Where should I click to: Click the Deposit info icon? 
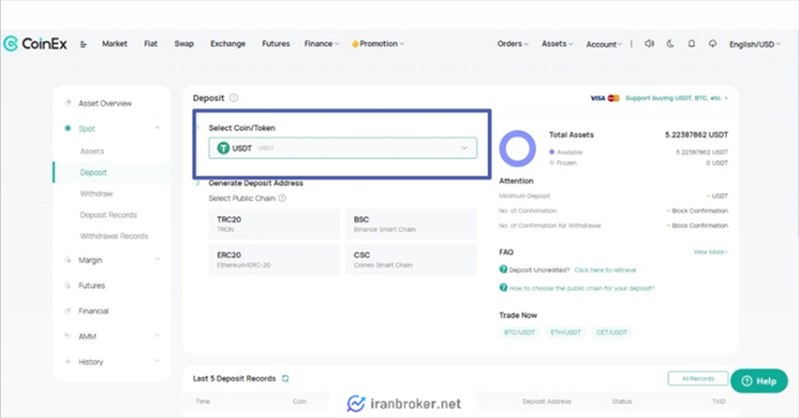click(x=233, y=98)
